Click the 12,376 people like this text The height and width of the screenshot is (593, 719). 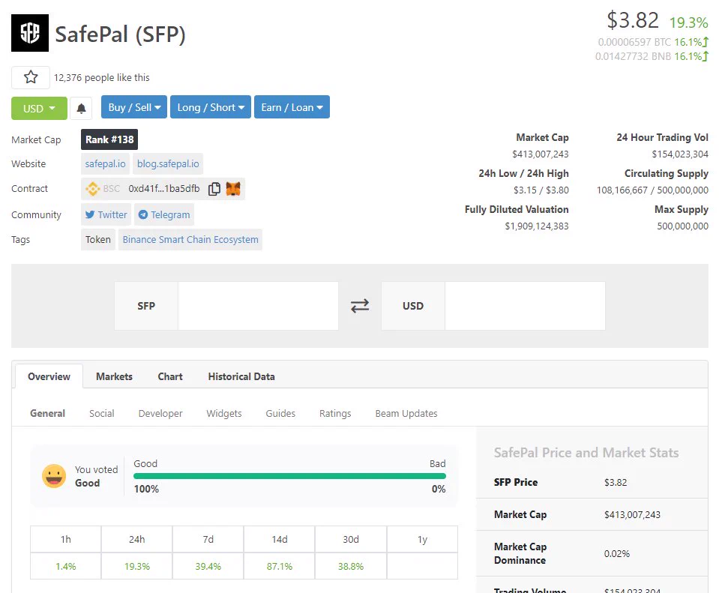[102, 77]
